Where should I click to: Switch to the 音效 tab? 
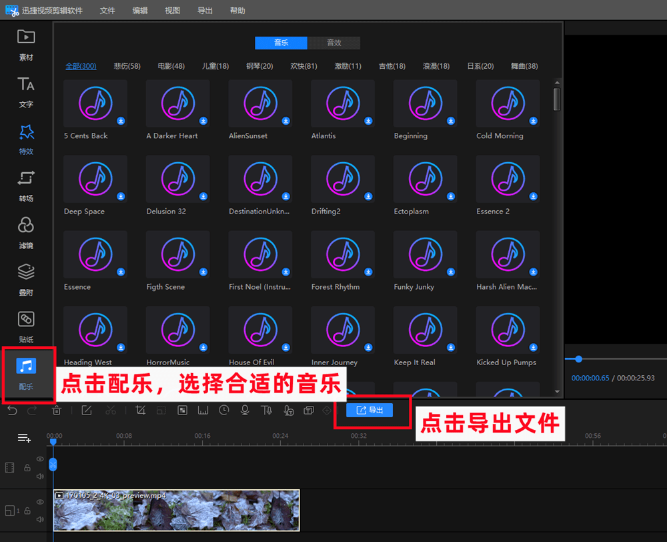coord(334,43)
